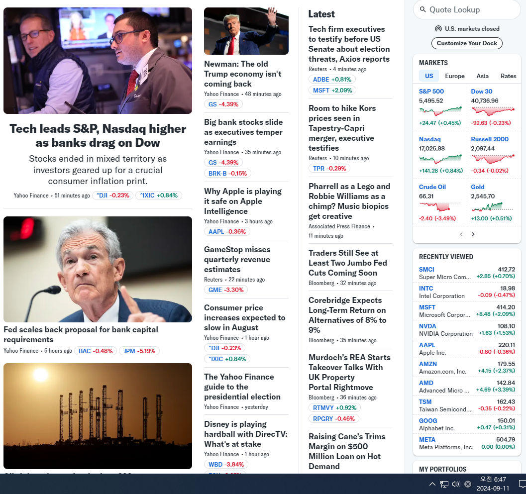Open Russell 2000 index link
The height and width of the screenshot is (494, 526).
coord(490,139)
